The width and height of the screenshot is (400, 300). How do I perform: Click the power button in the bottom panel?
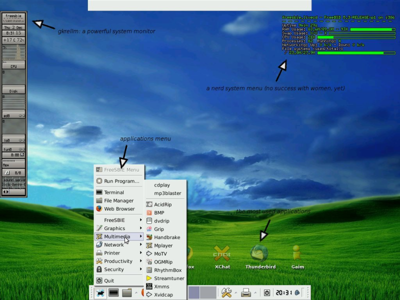point(266,292)
